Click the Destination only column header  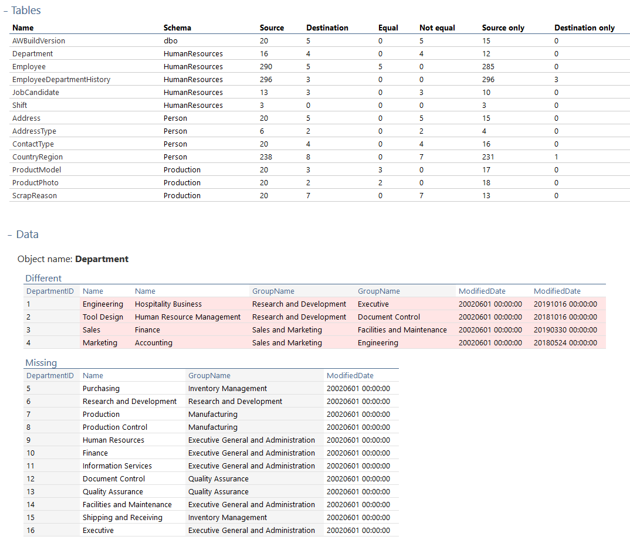584,28
